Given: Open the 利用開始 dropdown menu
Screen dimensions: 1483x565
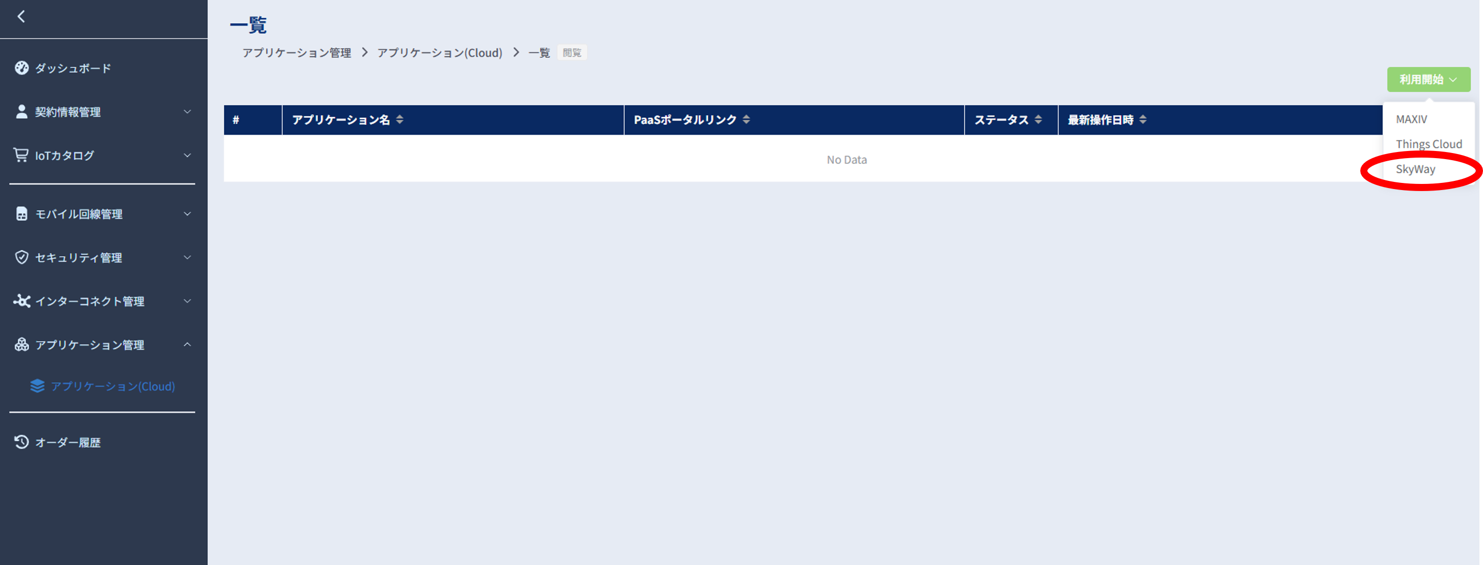Looking at the screenshot, I should click(1428, 80).
